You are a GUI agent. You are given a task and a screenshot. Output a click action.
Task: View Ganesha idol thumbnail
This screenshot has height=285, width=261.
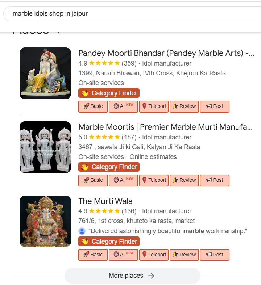(x=45, y=221)
